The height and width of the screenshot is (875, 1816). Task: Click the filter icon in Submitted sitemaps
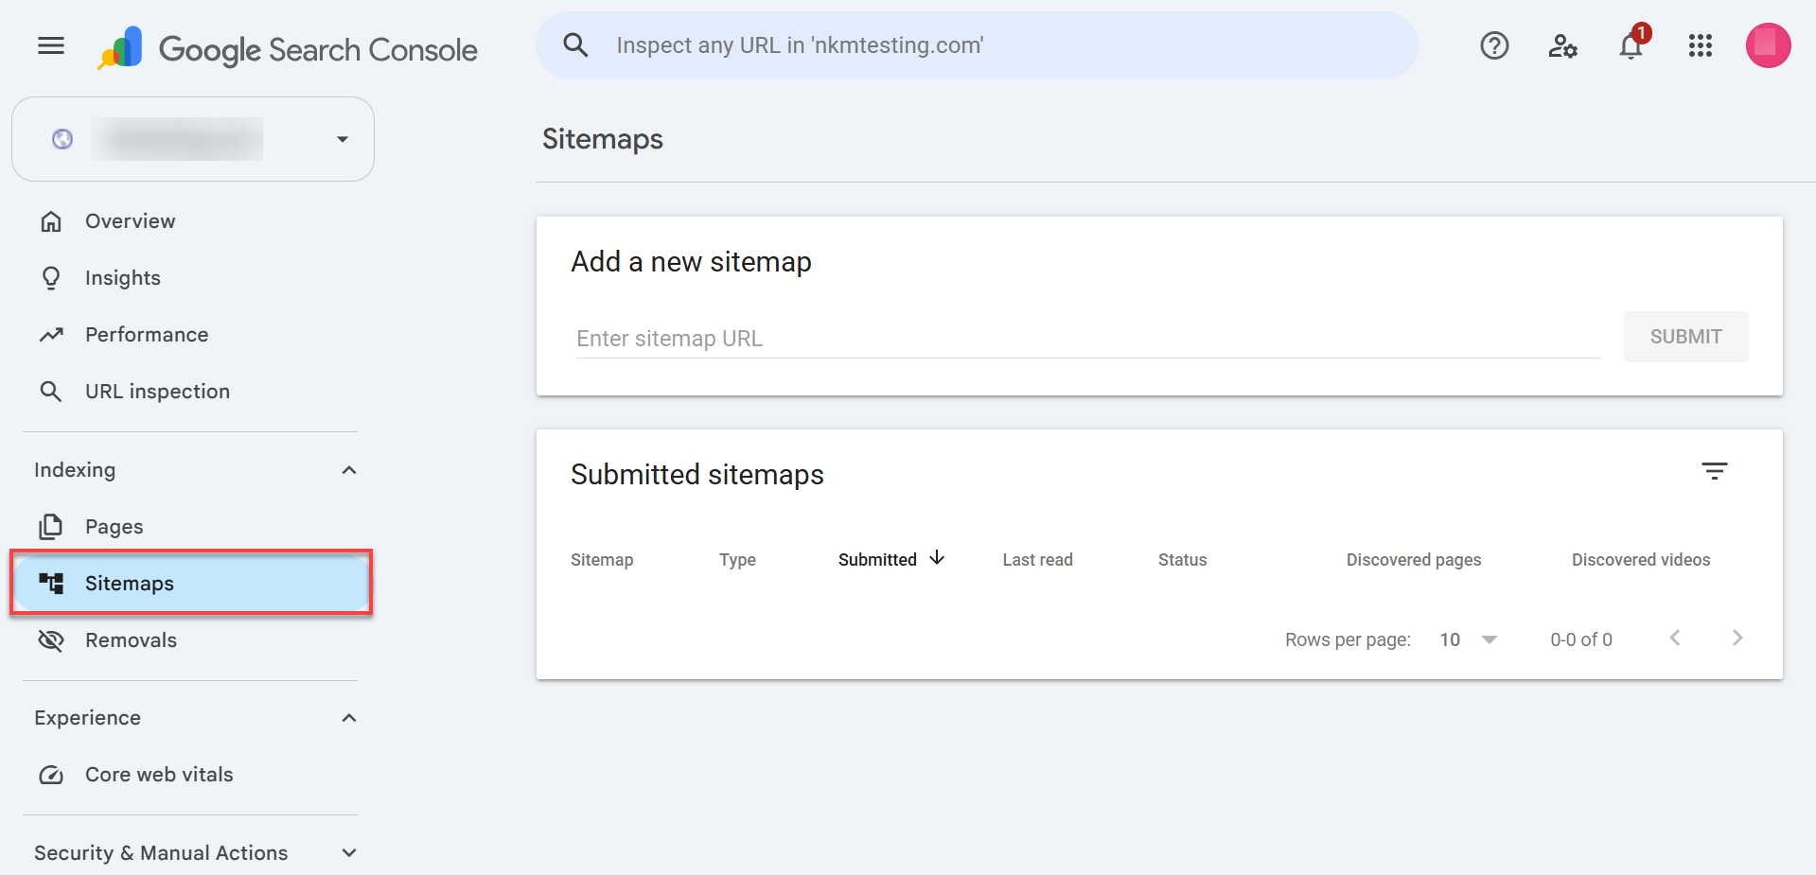pos(1714,471)
